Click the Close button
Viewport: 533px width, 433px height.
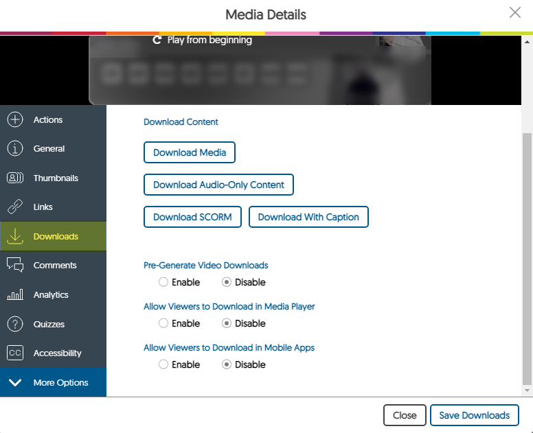(405, 415)
